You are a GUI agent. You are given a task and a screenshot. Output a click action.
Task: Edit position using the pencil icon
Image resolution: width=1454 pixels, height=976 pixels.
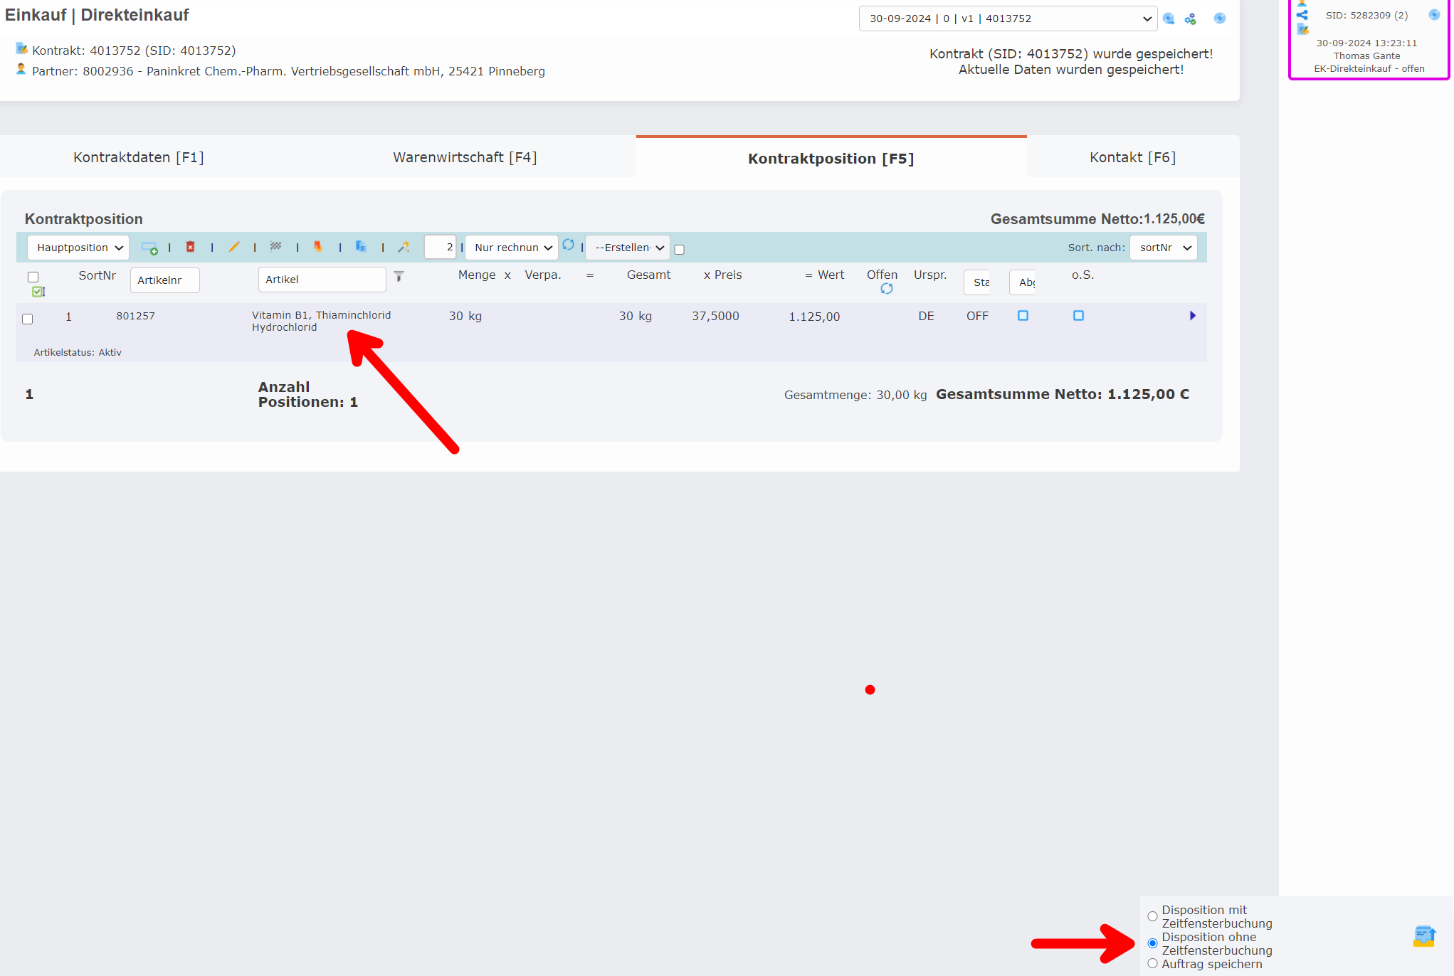[234, 247]
